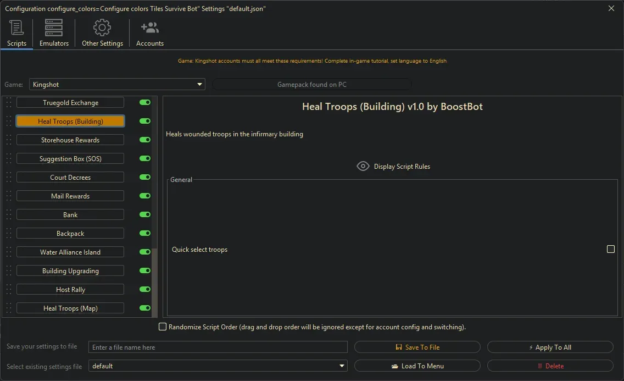
Task: Open the Emulators server icon tab
Action: pos(54,28)
